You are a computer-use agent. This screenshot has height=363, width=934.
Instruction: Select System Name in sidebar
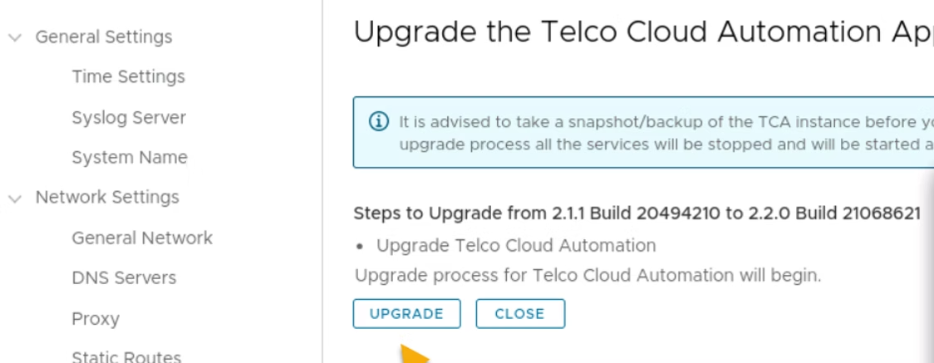click(x=129, y=158)
